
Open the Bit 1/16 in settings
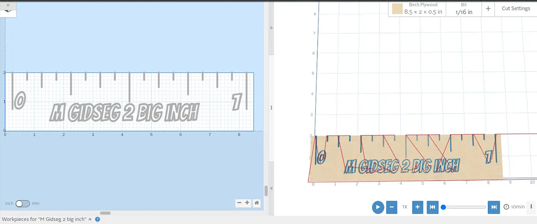coord(464,8)
